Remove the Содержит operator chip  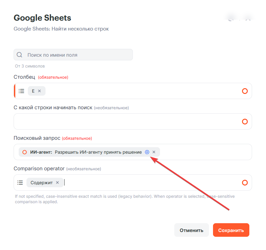point(57,182)
